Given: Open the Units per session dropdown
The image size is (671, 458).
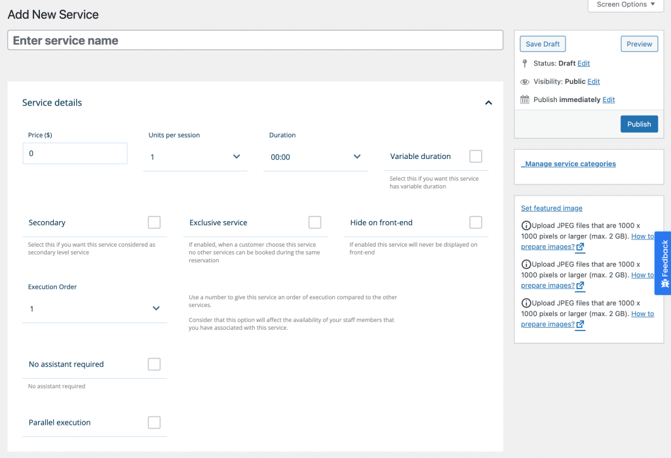Looking at the screenshot, I should pyautogui.click(x=195, y=157).
